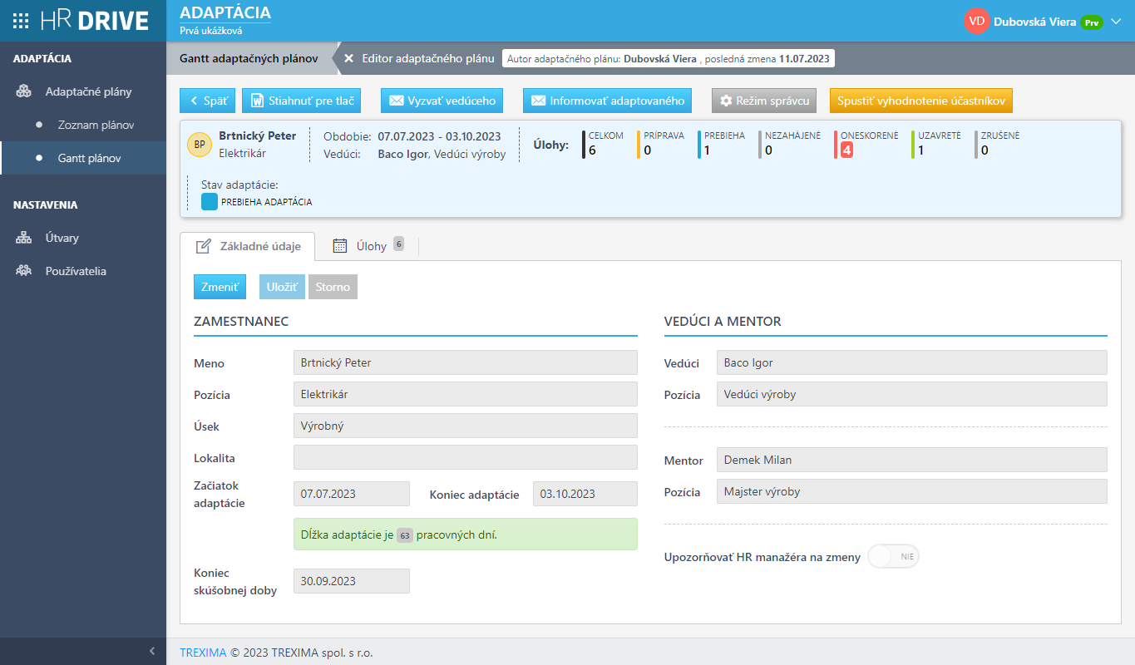Click the BP employee avatar
The image size is (1135, 665).
point(200,145)
